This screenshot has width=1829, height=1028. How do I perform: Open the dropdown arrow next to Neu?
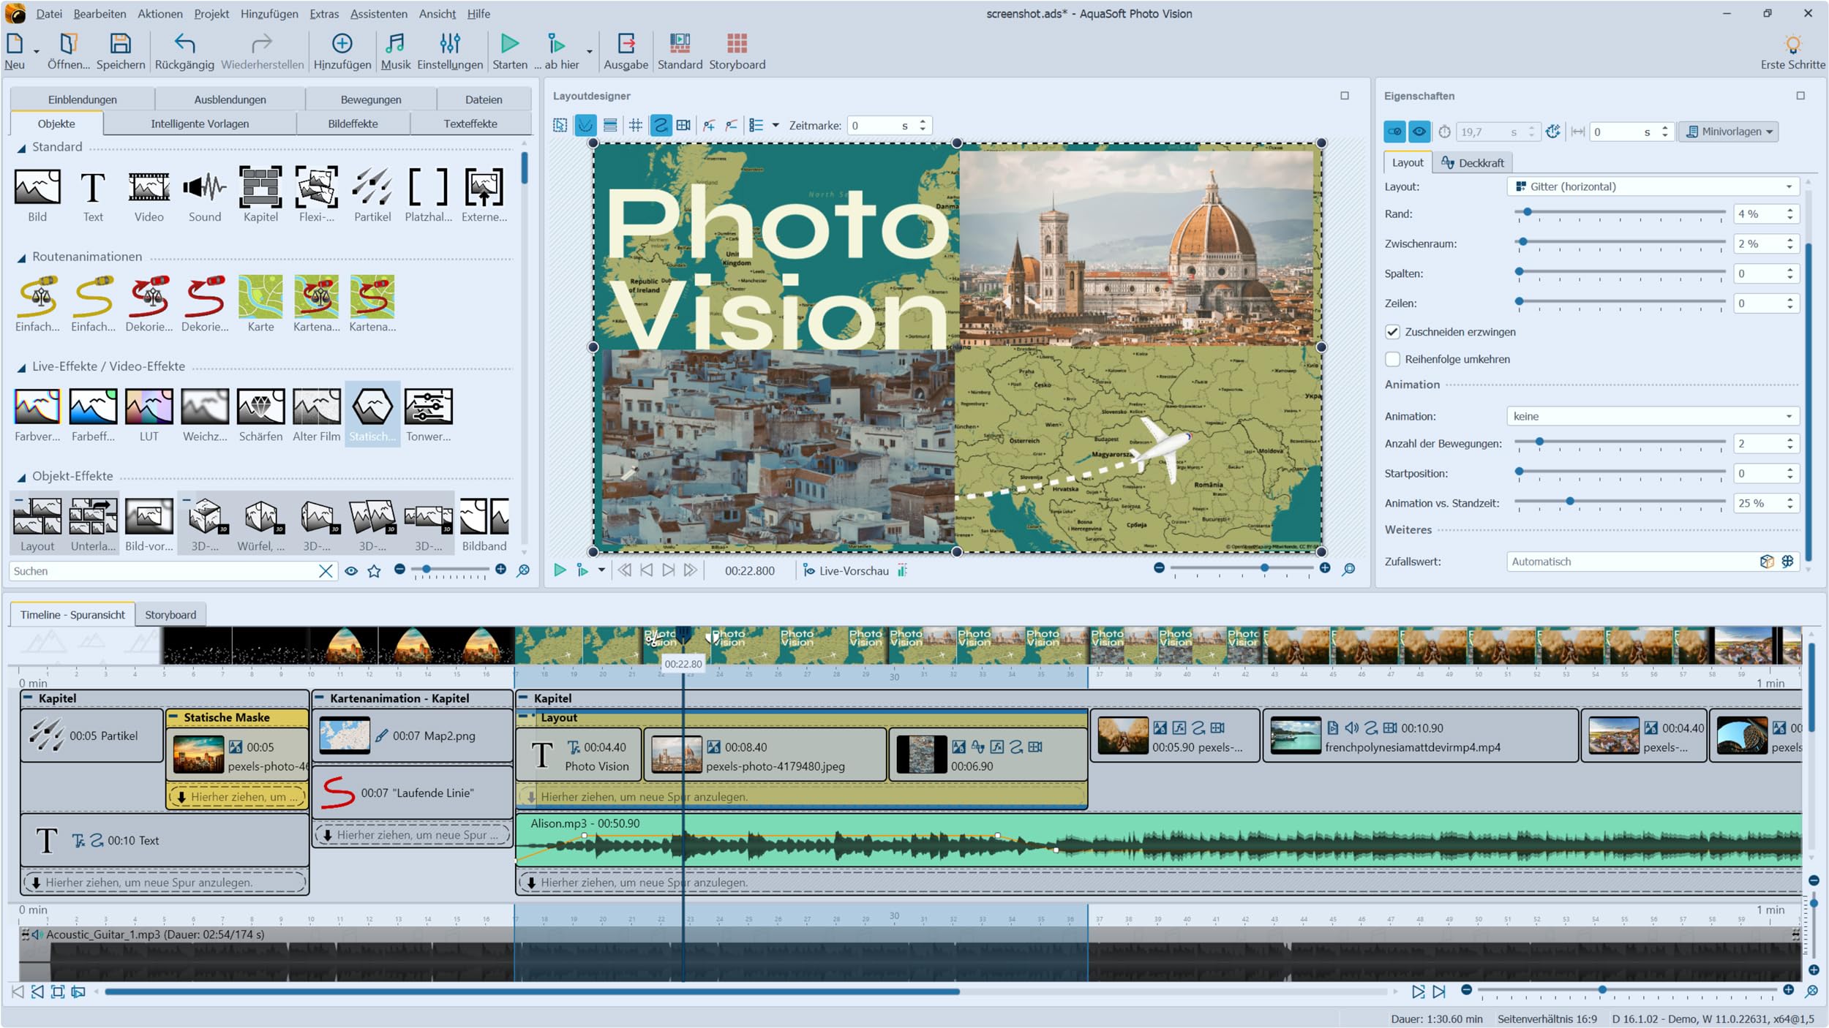click(x=36, y=52)
